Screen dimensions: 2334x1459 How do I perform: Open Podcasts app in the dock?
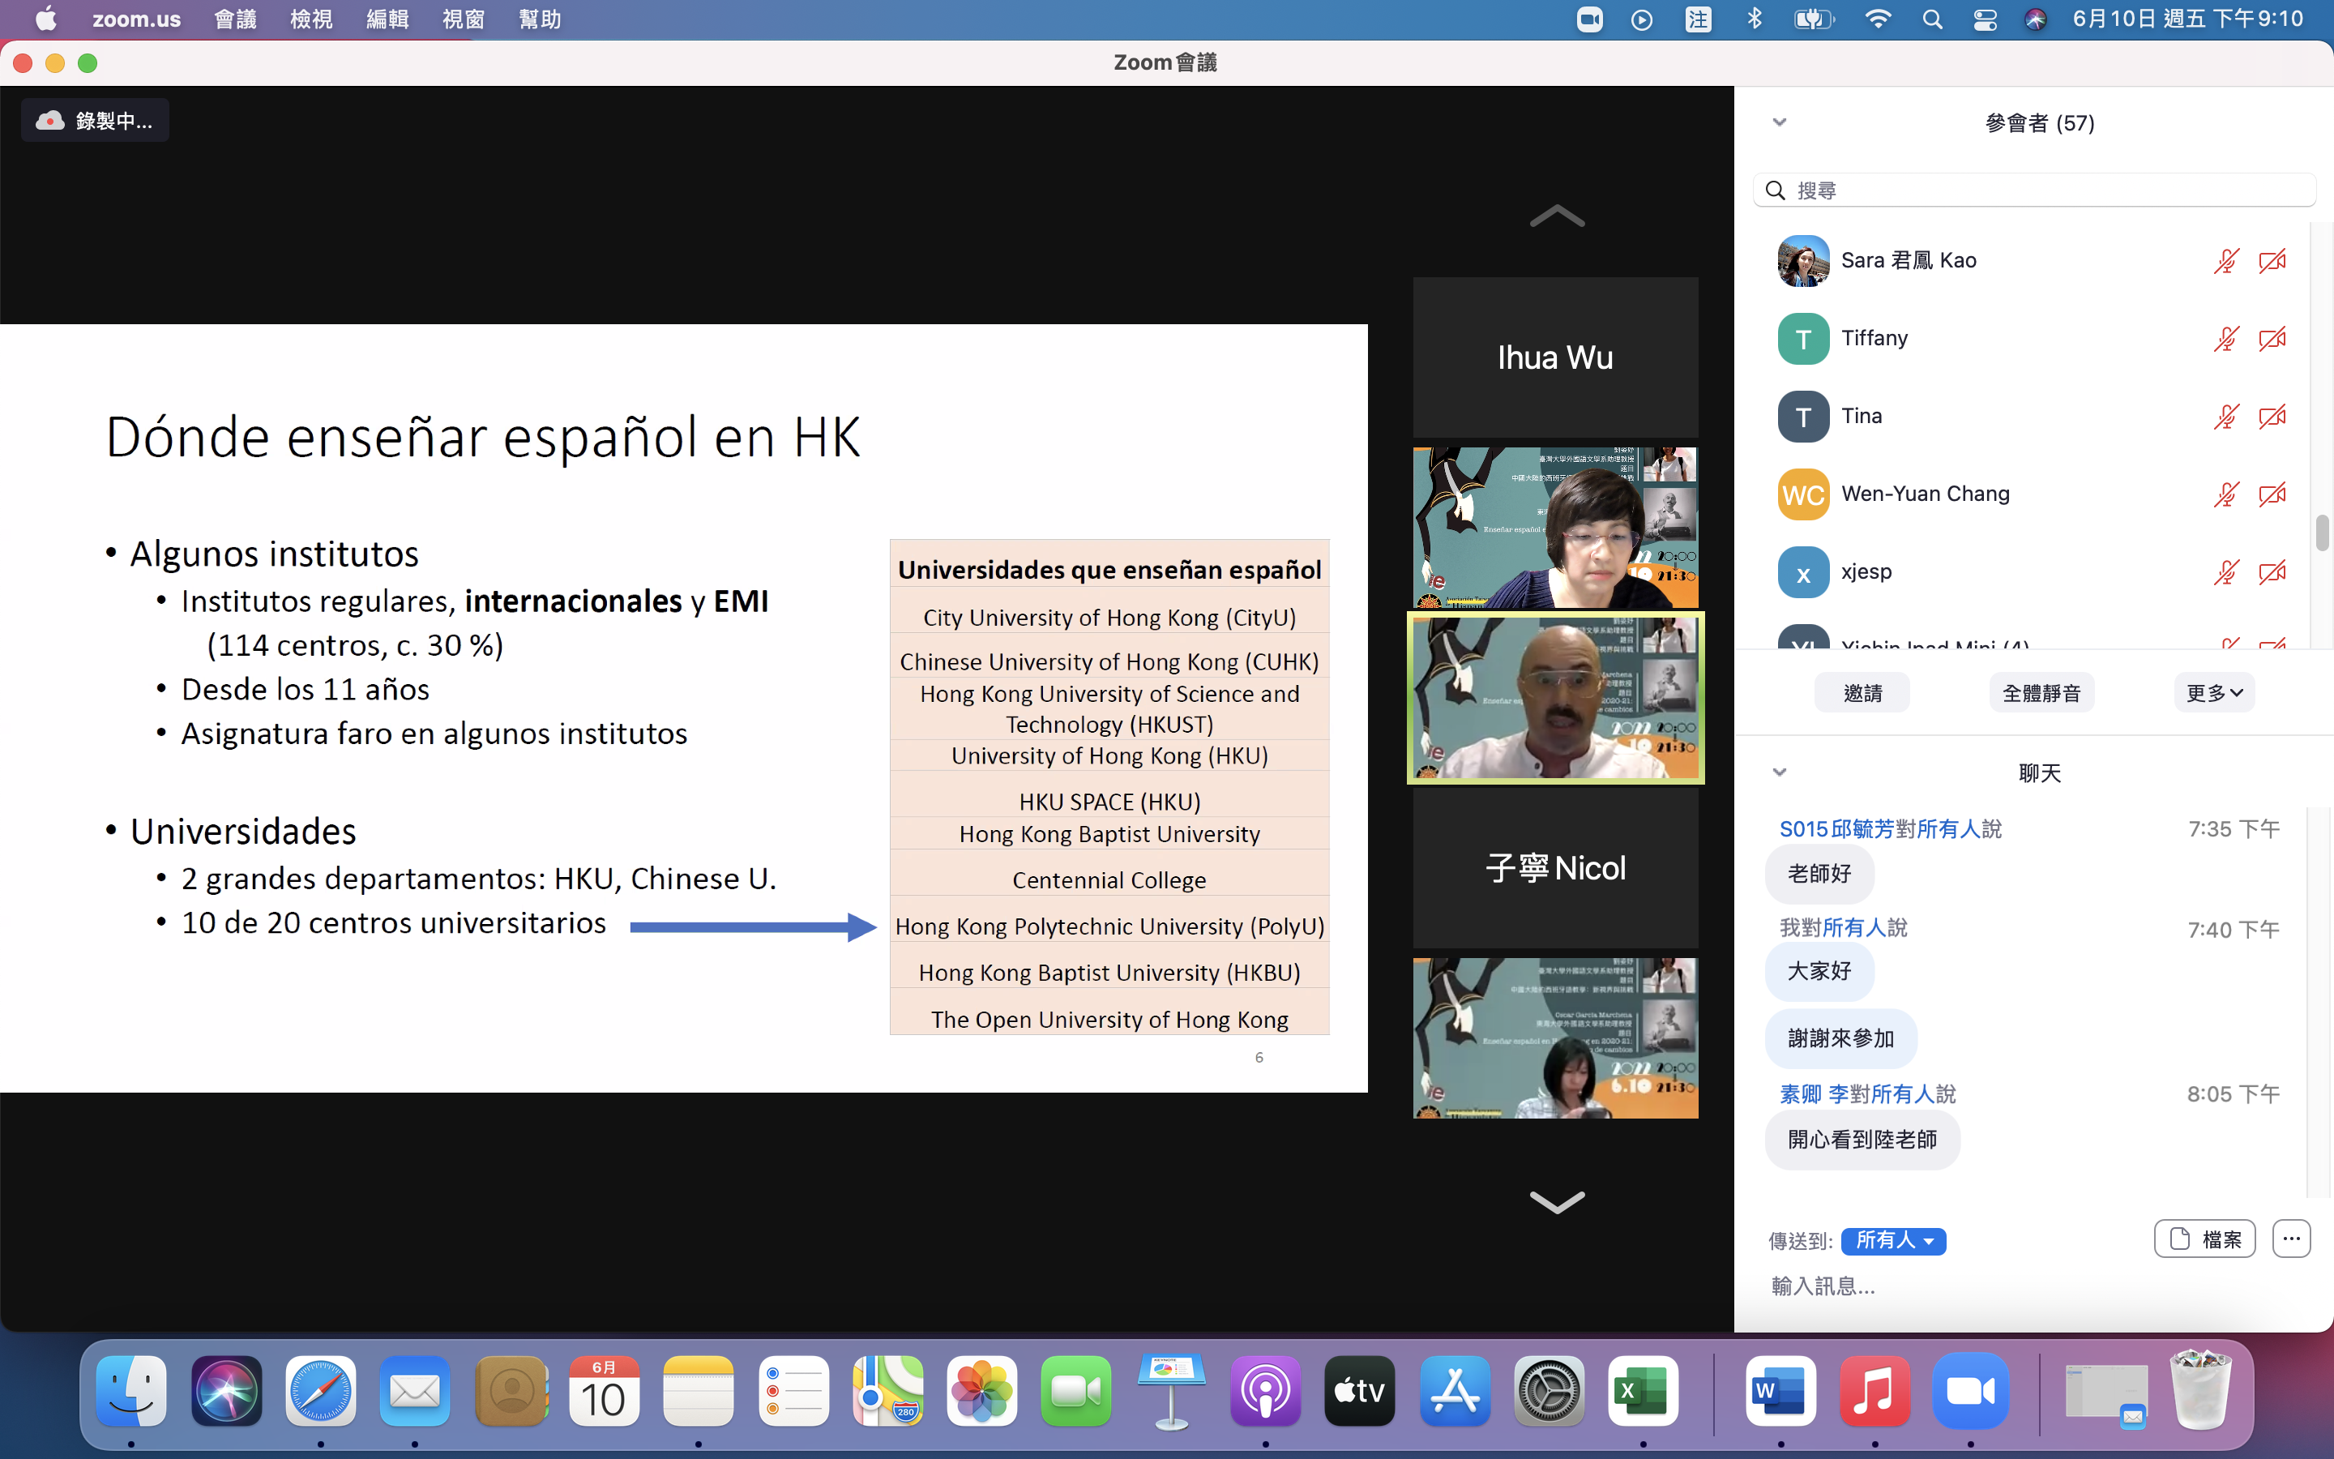[1265, 1390]
